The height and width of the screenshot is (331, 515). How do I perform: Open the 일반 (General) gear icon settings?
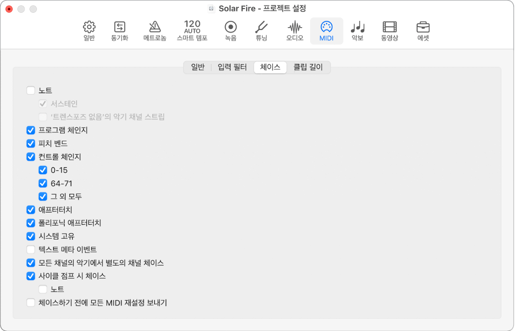[x=89, y=31]
